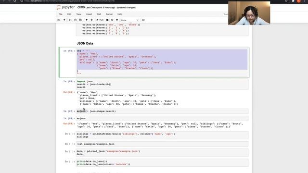Move the selected cell down
Screen dimensions: 308x173
[91, 20]
